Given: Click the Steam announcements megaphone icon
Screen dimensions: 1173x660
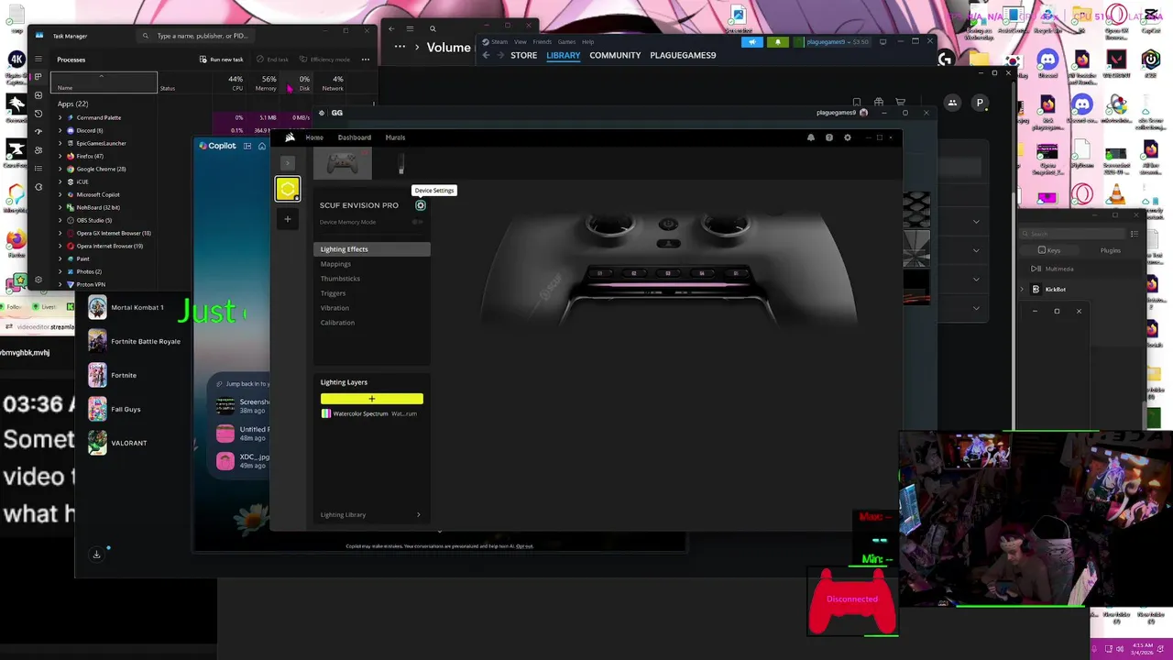Looking at the screenshot, I should [x=752, y=41].
